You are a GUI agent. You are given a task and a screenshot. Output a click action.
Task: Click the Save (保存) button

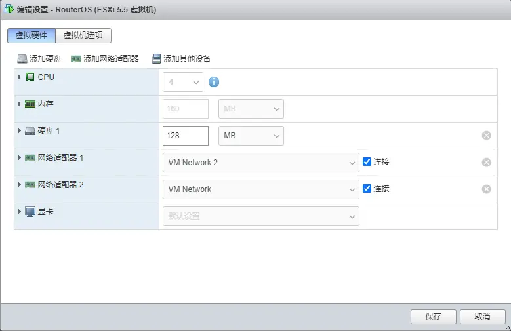click(x=433, y=317)
